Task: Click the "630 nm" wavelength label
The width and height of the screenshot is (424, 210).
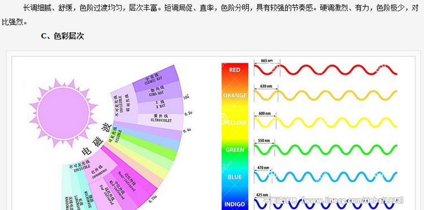Action: tap(266, 87)
